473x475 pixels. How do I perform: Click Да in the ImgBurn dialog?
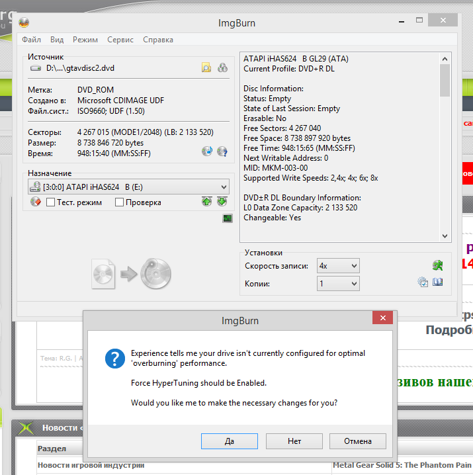[x=230, y=441]
